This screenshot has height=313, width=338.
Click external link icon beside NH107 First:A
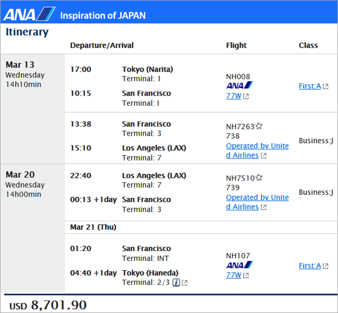[x=326, y=266]
